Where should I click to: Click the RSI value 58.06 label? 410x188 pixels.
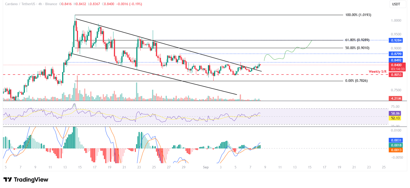pos(395,113)
